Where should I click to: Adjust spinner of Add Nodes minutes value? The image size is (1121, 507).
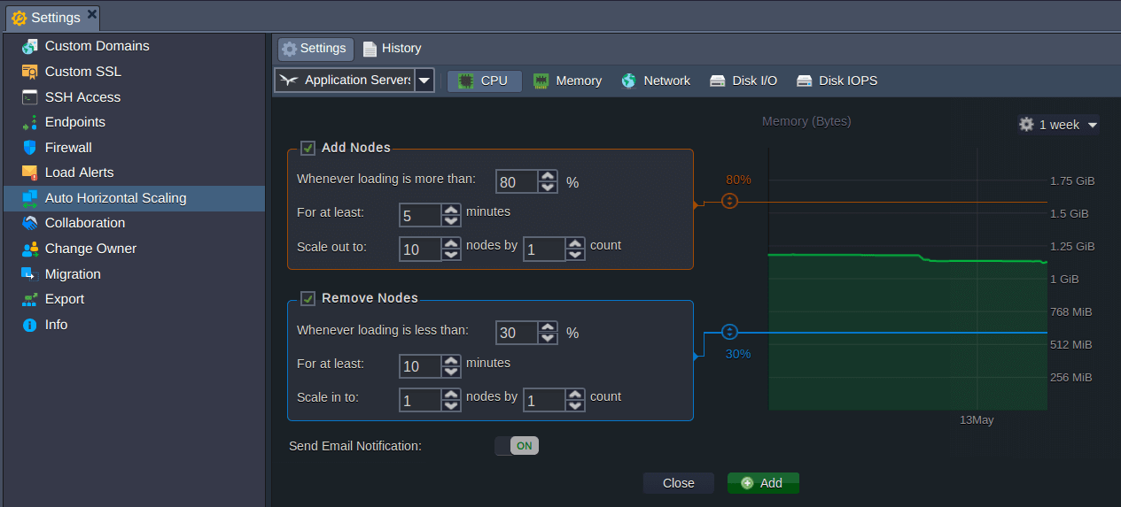tap(451, 215)
